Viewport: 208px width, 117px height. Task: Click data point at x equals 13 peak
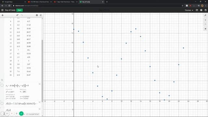(136, 29)
